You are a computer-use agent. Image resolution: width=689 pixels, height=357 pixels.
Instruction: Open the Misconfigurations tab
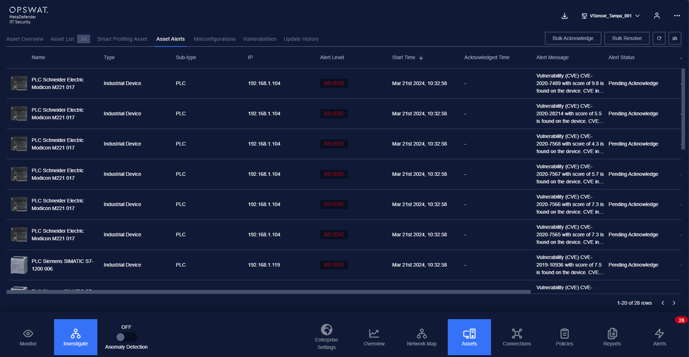pyautogui.click(x=215, y=39)
